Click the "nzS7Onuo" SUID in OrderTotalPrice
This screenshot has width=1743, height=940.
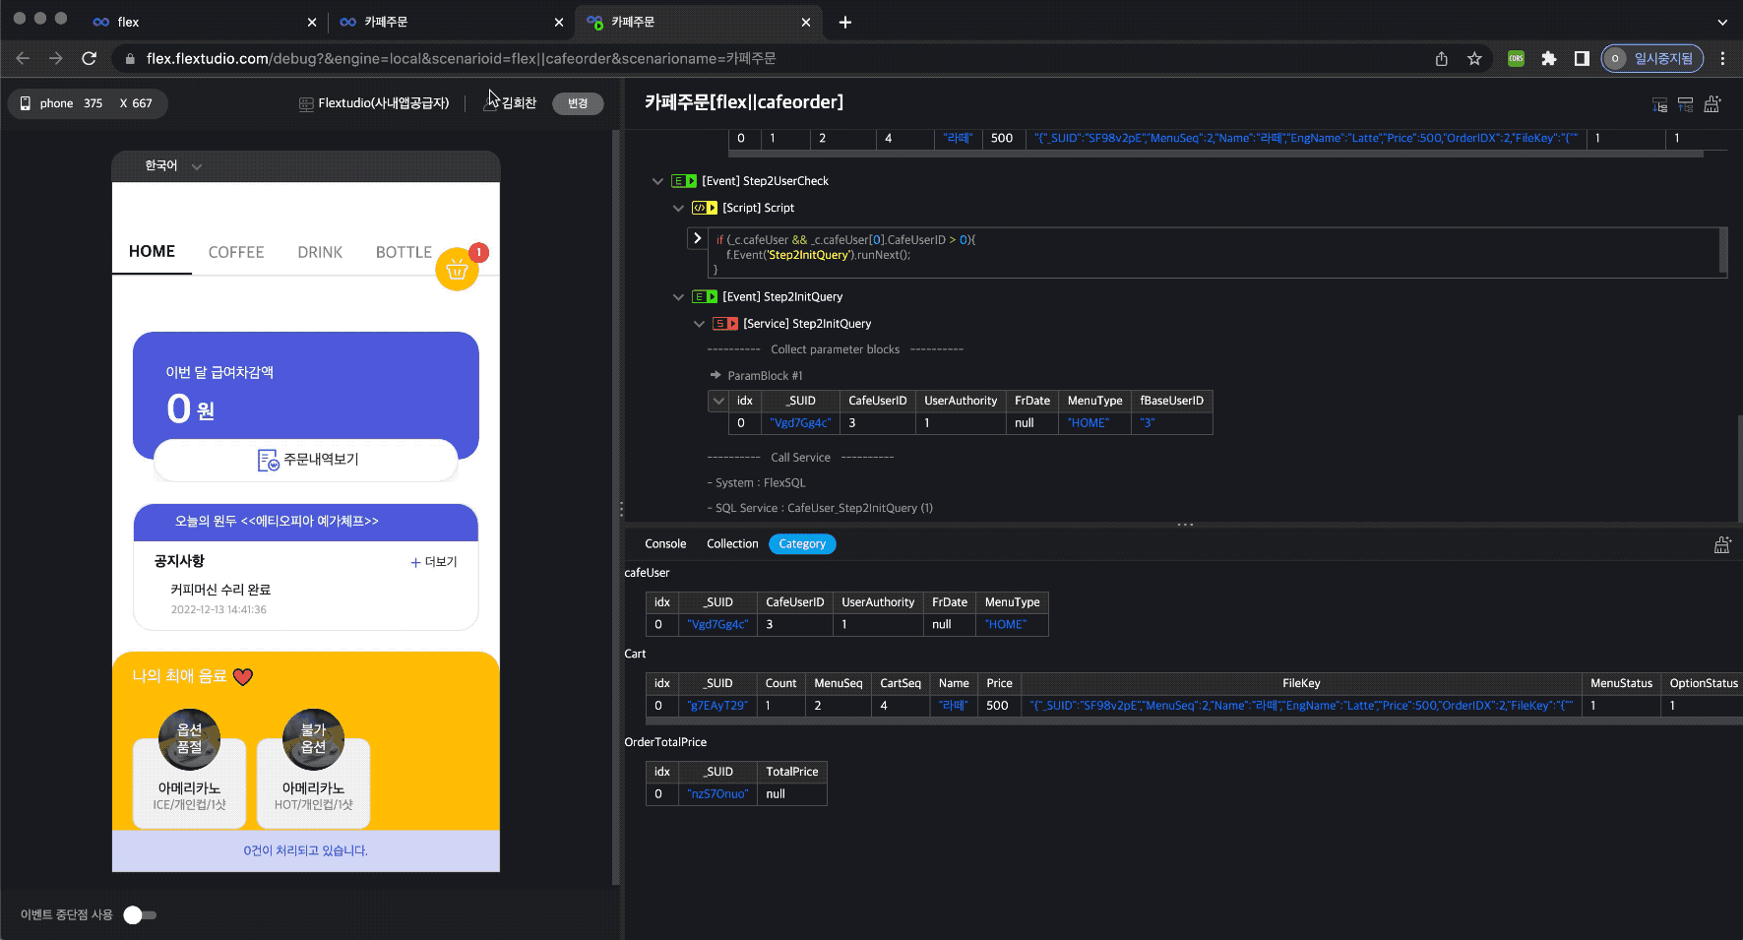(717, 794)
